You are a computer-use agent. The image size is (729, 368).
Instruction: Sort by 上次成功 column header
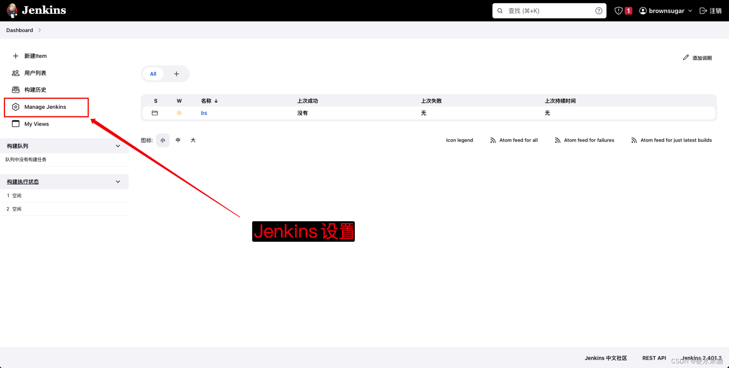click(308, 101)
